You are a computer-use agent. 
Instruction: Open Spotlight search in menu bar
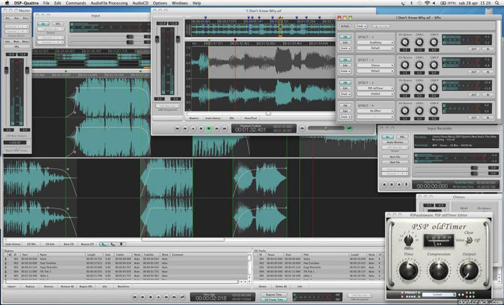(498, 3)
